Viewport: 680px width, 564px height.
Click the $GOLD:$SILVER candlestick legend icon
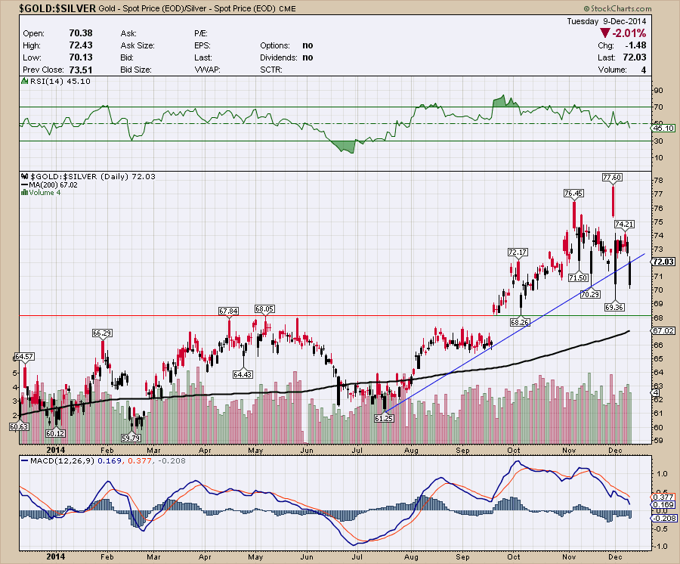click(23, 175)
